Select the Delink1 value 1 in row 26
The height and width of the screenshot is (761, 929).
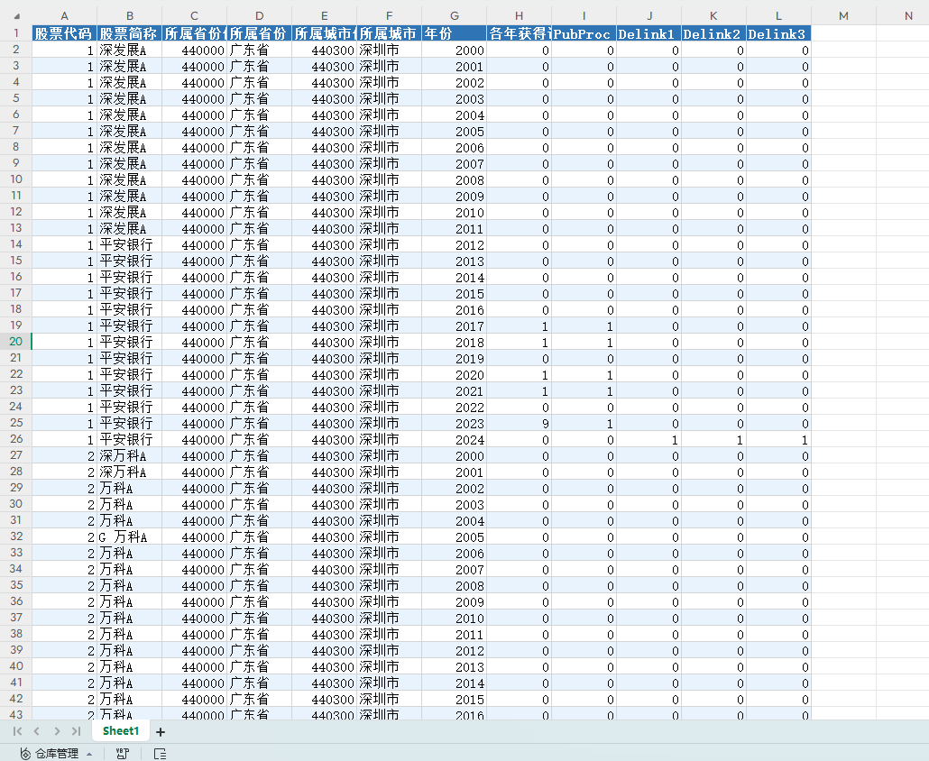click(x=648, y=439)
